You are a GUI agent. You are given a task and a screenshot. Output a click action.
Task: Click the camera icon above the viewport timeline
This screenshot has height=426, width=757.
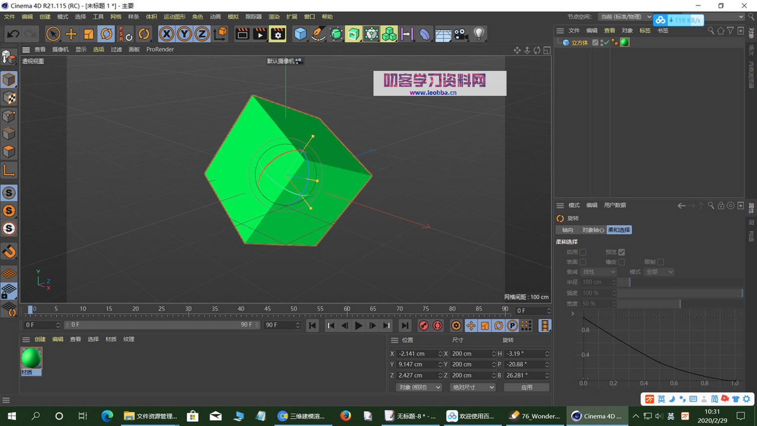click(x=460, y=34)
